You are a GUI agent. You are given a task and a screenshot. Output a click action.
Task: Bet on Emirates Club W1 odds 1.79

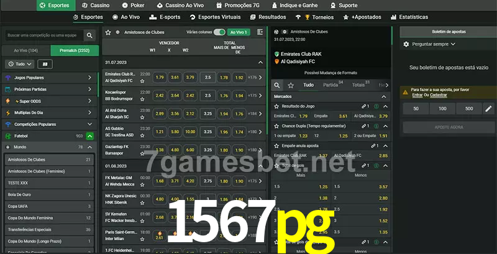tap(160, 77)
